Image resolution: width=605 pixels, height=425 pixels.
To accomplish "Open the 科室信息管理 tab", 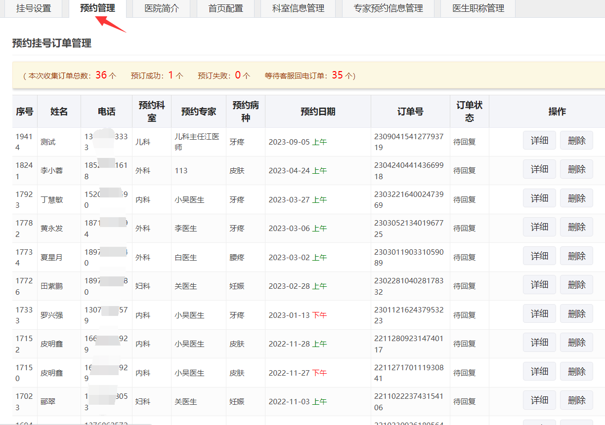I will (298, 8).
